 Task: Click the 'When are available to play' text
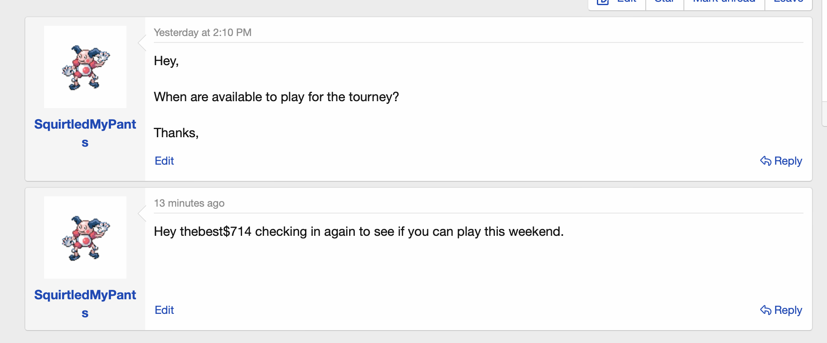click(x=276, y=97)
